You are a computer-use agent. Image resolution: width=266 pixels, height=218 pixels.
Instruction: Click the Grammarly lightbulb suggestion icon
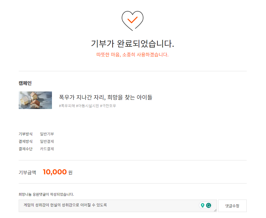pos(202,205)
